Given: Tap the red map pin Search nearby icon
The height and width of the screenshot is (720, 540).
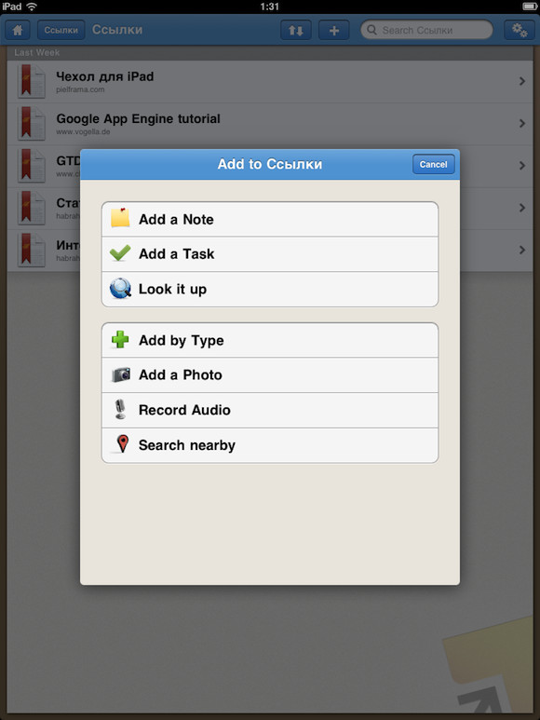Looking at the screenshot, I should point(122,444).
